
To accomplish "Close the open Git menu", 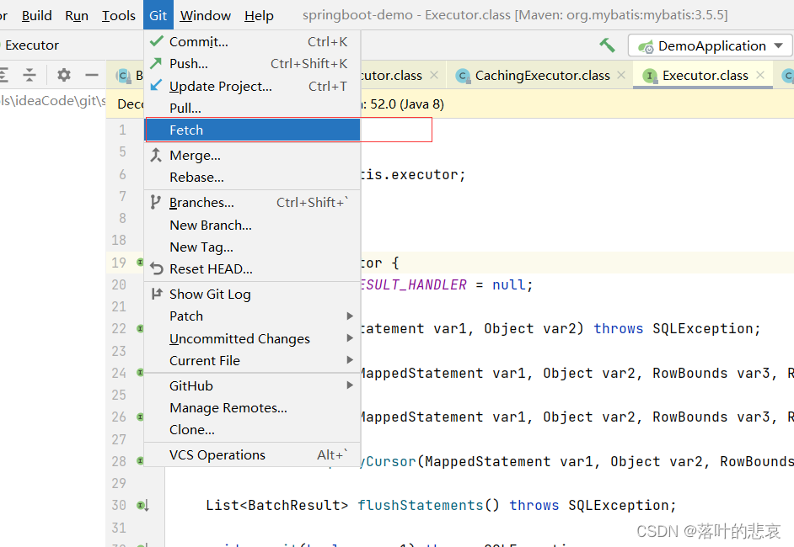I will (x=158, y=16).
